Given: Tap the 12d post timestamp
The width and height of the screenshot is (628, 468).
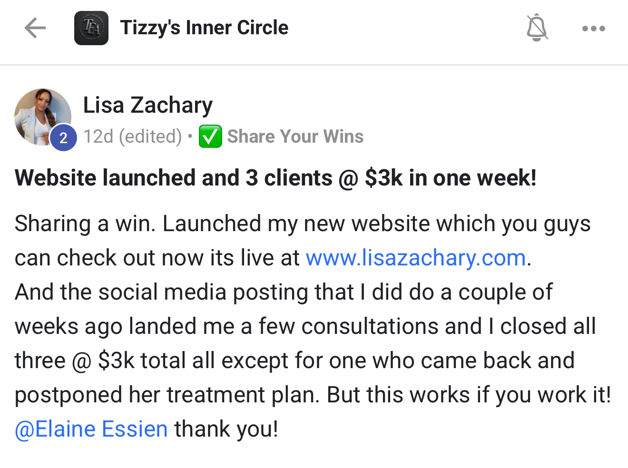Looking at the screenshot, I should pos(98,136).
